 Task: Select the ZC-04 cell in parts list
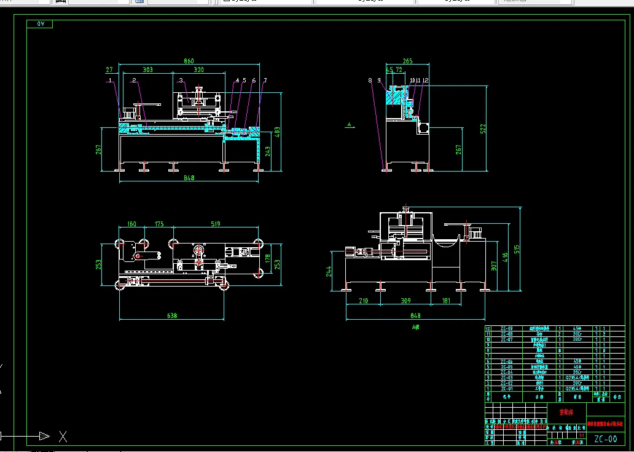pos(507,372)
